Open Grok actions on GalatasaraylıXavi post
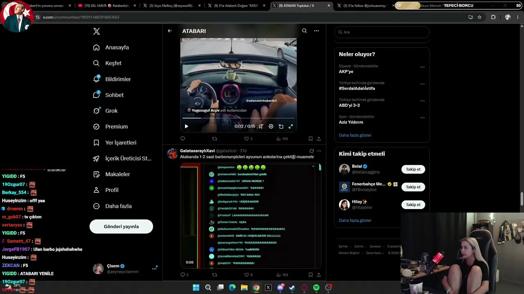The width and height of the screenshot is (524, 294). tap(312, 151)
